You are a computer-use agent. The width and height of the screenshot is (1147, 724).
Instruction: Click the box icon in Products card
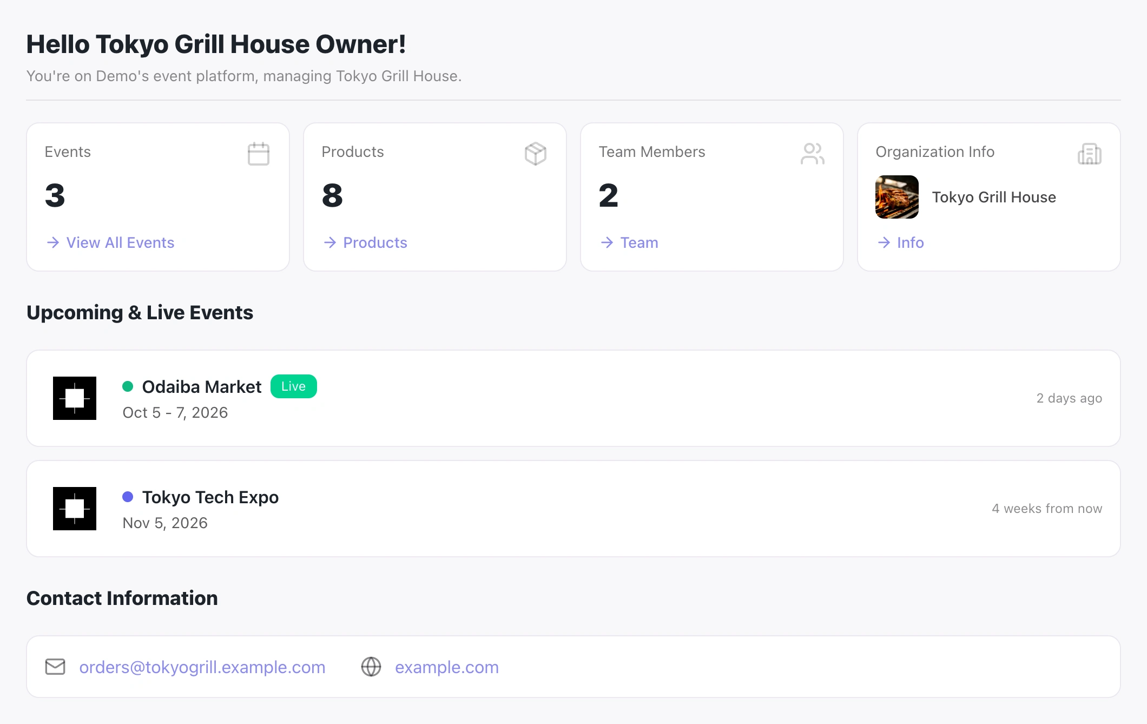tap(536, 154)
